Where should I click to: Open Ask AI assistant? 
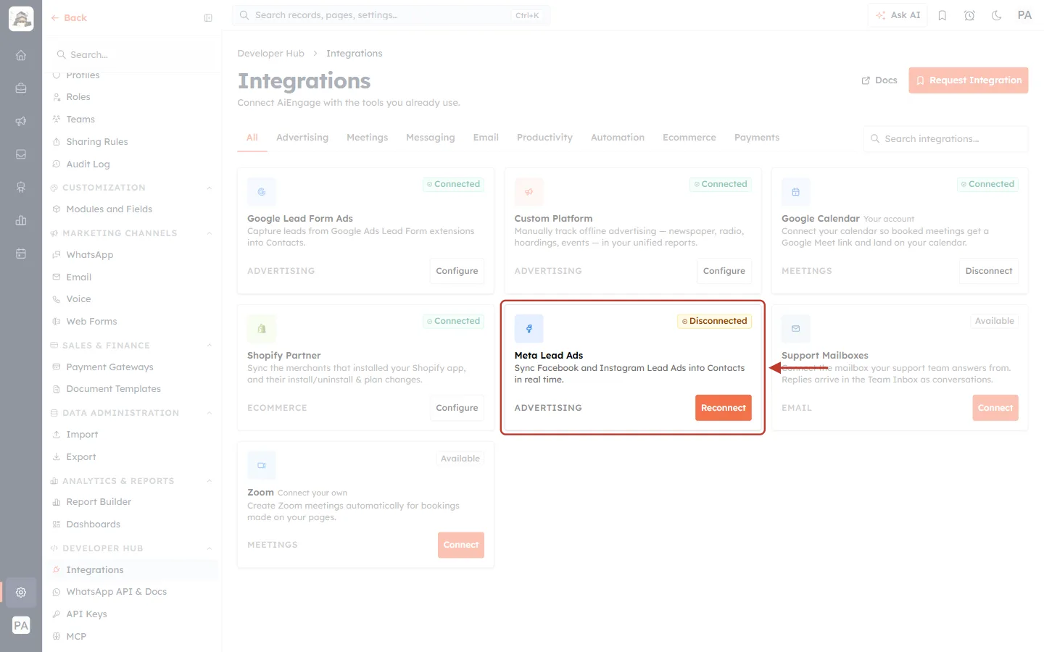(898, 15)
